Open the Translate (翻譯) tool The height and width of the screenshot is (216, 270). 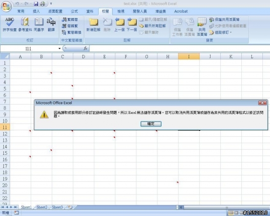pos(51,24)
